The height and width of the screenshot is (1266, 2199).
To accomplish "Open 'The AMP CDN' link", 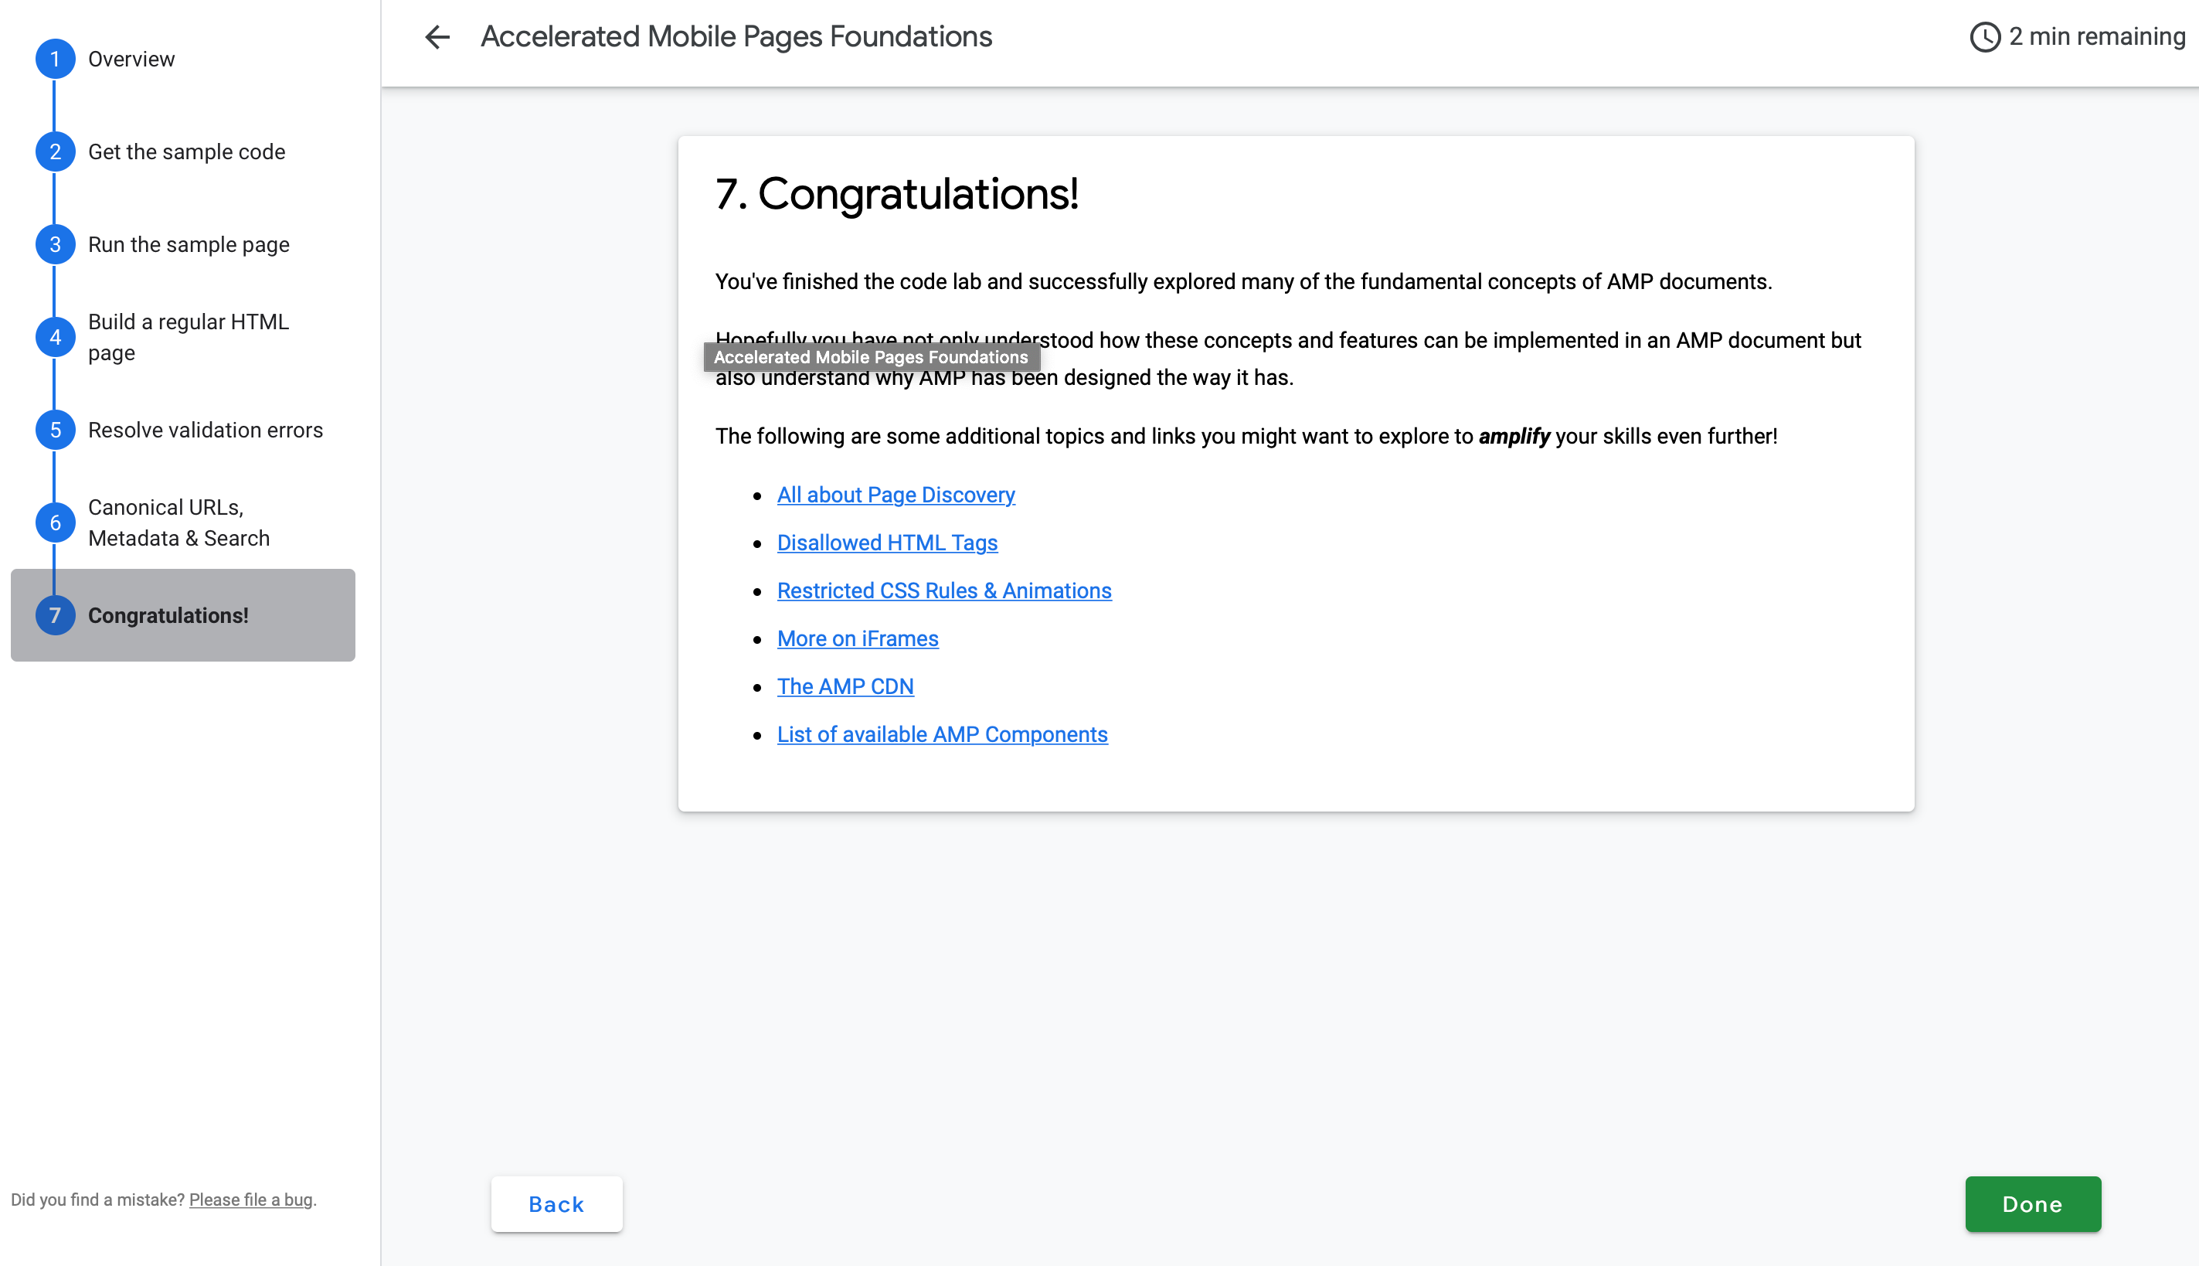I will (x=845, y=686).
